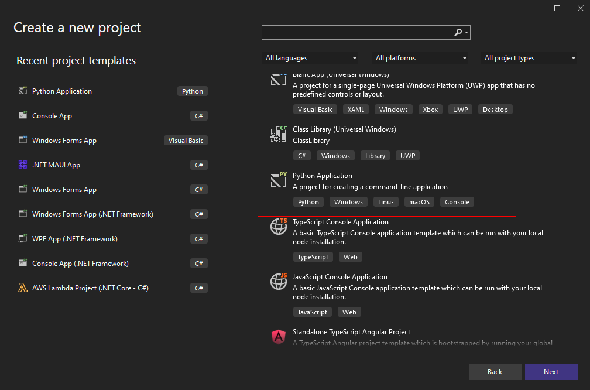This screenshot has width=590, height=390.
Task: Click the Python language badge in recent templates
Action: click(x=192, y=91)
